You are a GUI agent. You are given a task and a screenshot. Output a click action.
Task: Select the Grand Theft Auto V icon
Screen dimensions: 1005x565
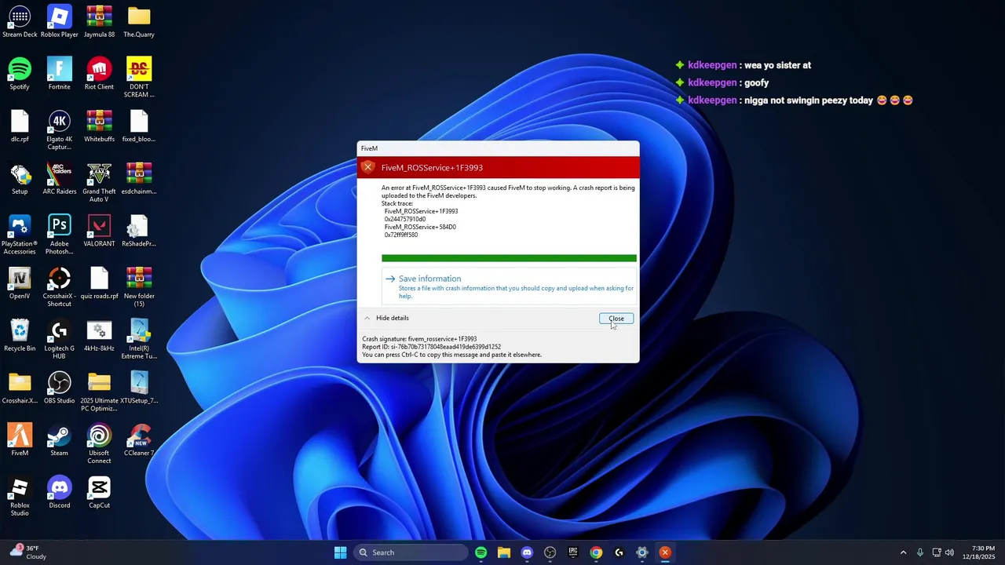click(99, 182)
